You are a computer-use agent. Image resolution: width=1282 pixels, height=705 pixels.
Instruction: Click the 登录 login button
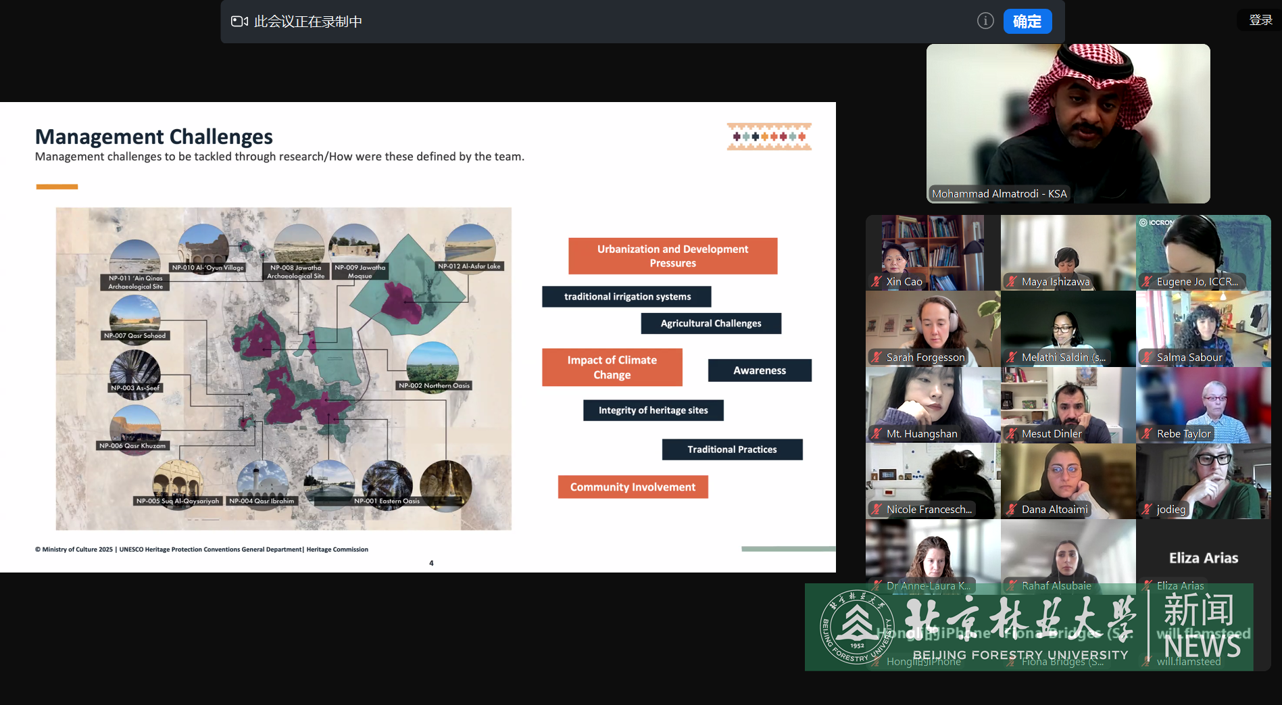pyautogui.click(x=1260, y=20)
